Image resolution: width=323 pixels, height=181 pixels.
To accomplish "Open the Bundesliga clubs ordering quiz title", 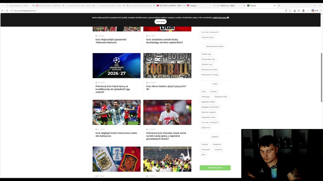I will point(165,41).
